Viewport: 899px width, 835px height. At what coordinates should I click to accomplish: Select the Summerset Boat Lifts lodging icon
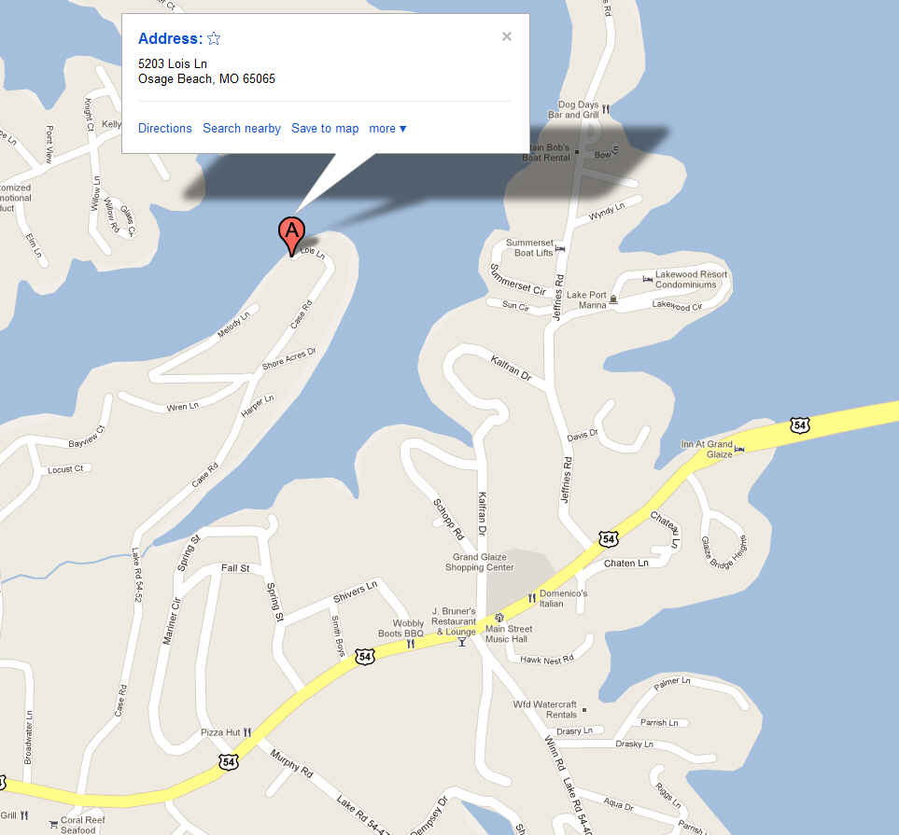pos(560,249)
